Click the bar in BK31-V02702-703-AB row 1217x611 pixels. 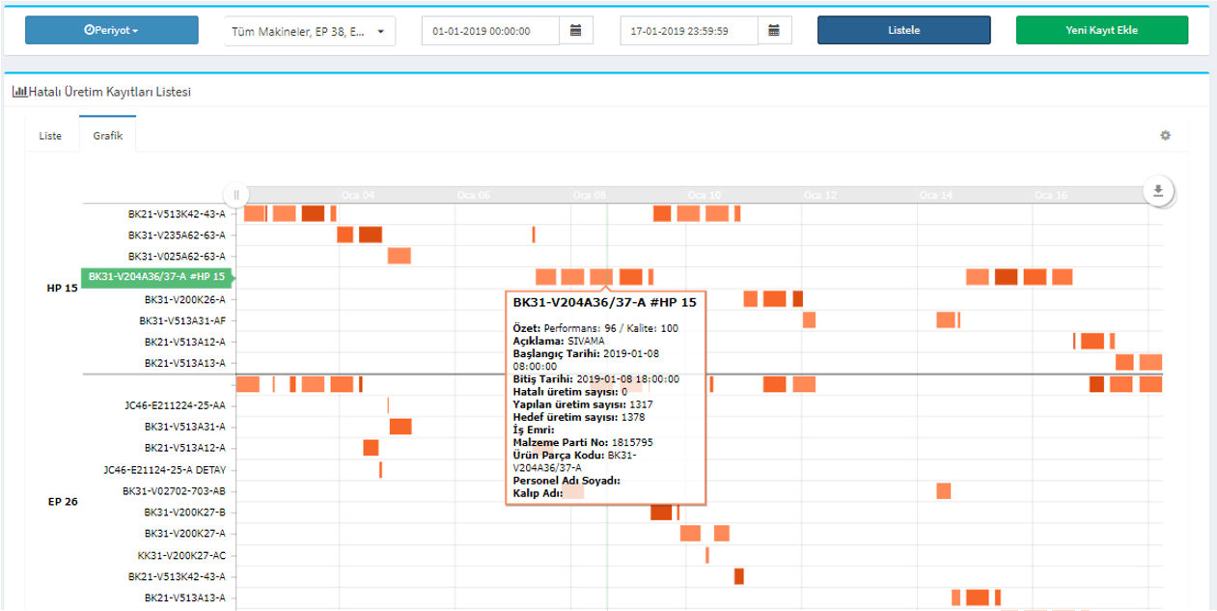click(x=943, y=490)
